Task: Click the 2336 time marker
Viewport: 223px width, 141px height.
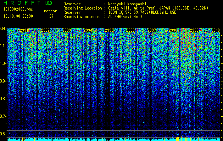Action: click(130, 30)
